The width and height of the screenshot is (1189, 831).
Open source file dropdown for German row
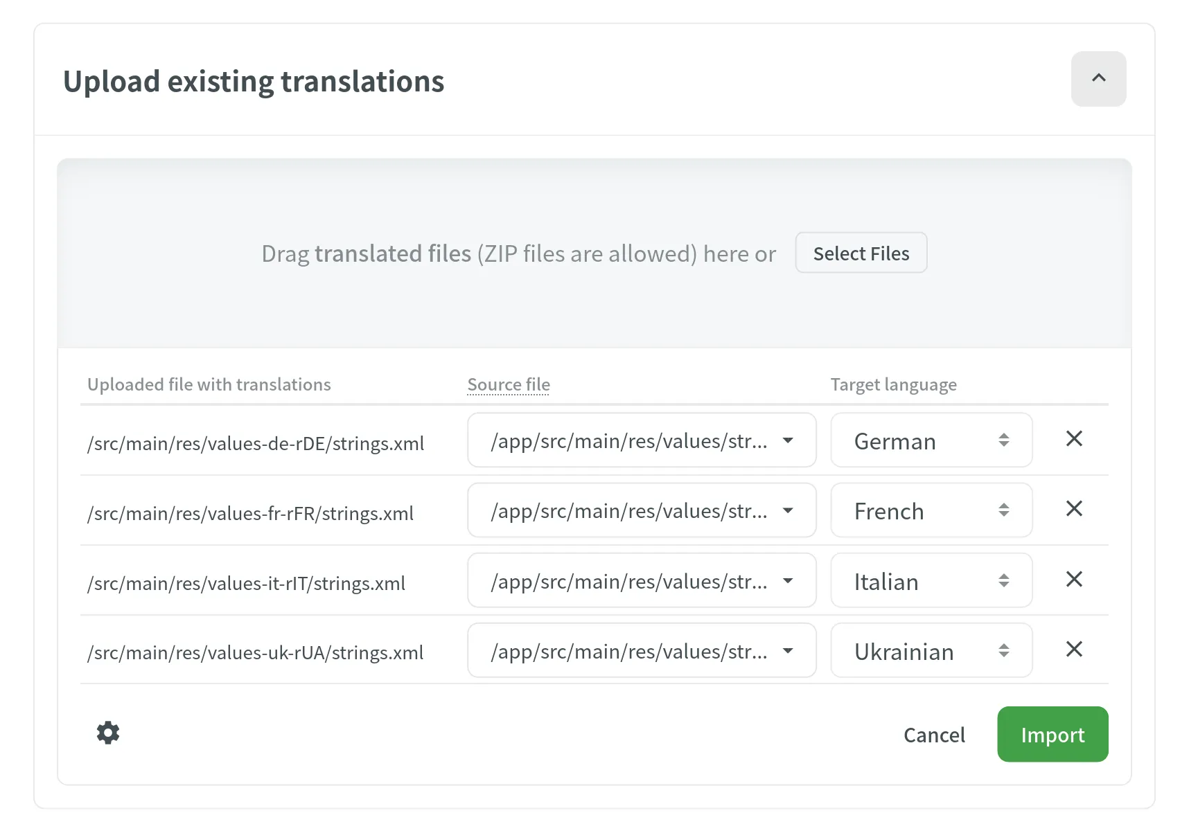(641, 440)
